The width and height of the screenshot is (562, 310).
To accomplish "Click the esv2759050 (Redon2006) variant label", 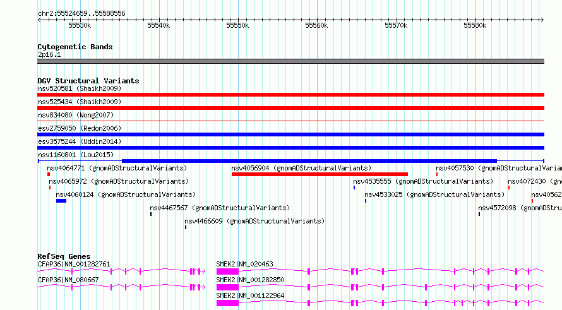I will (x=80, y=128).
